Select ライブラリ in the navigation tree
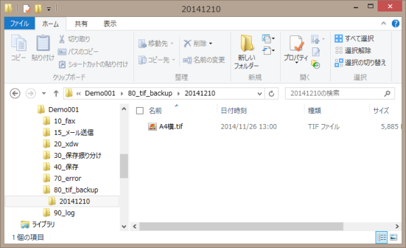406x248 pixels. pos(38,224)
